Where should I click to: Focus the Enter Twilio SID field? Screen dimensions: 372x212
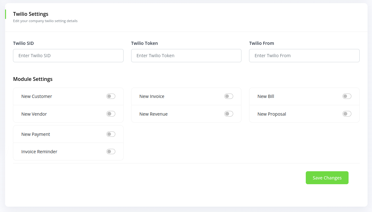[x=68, y=56]
